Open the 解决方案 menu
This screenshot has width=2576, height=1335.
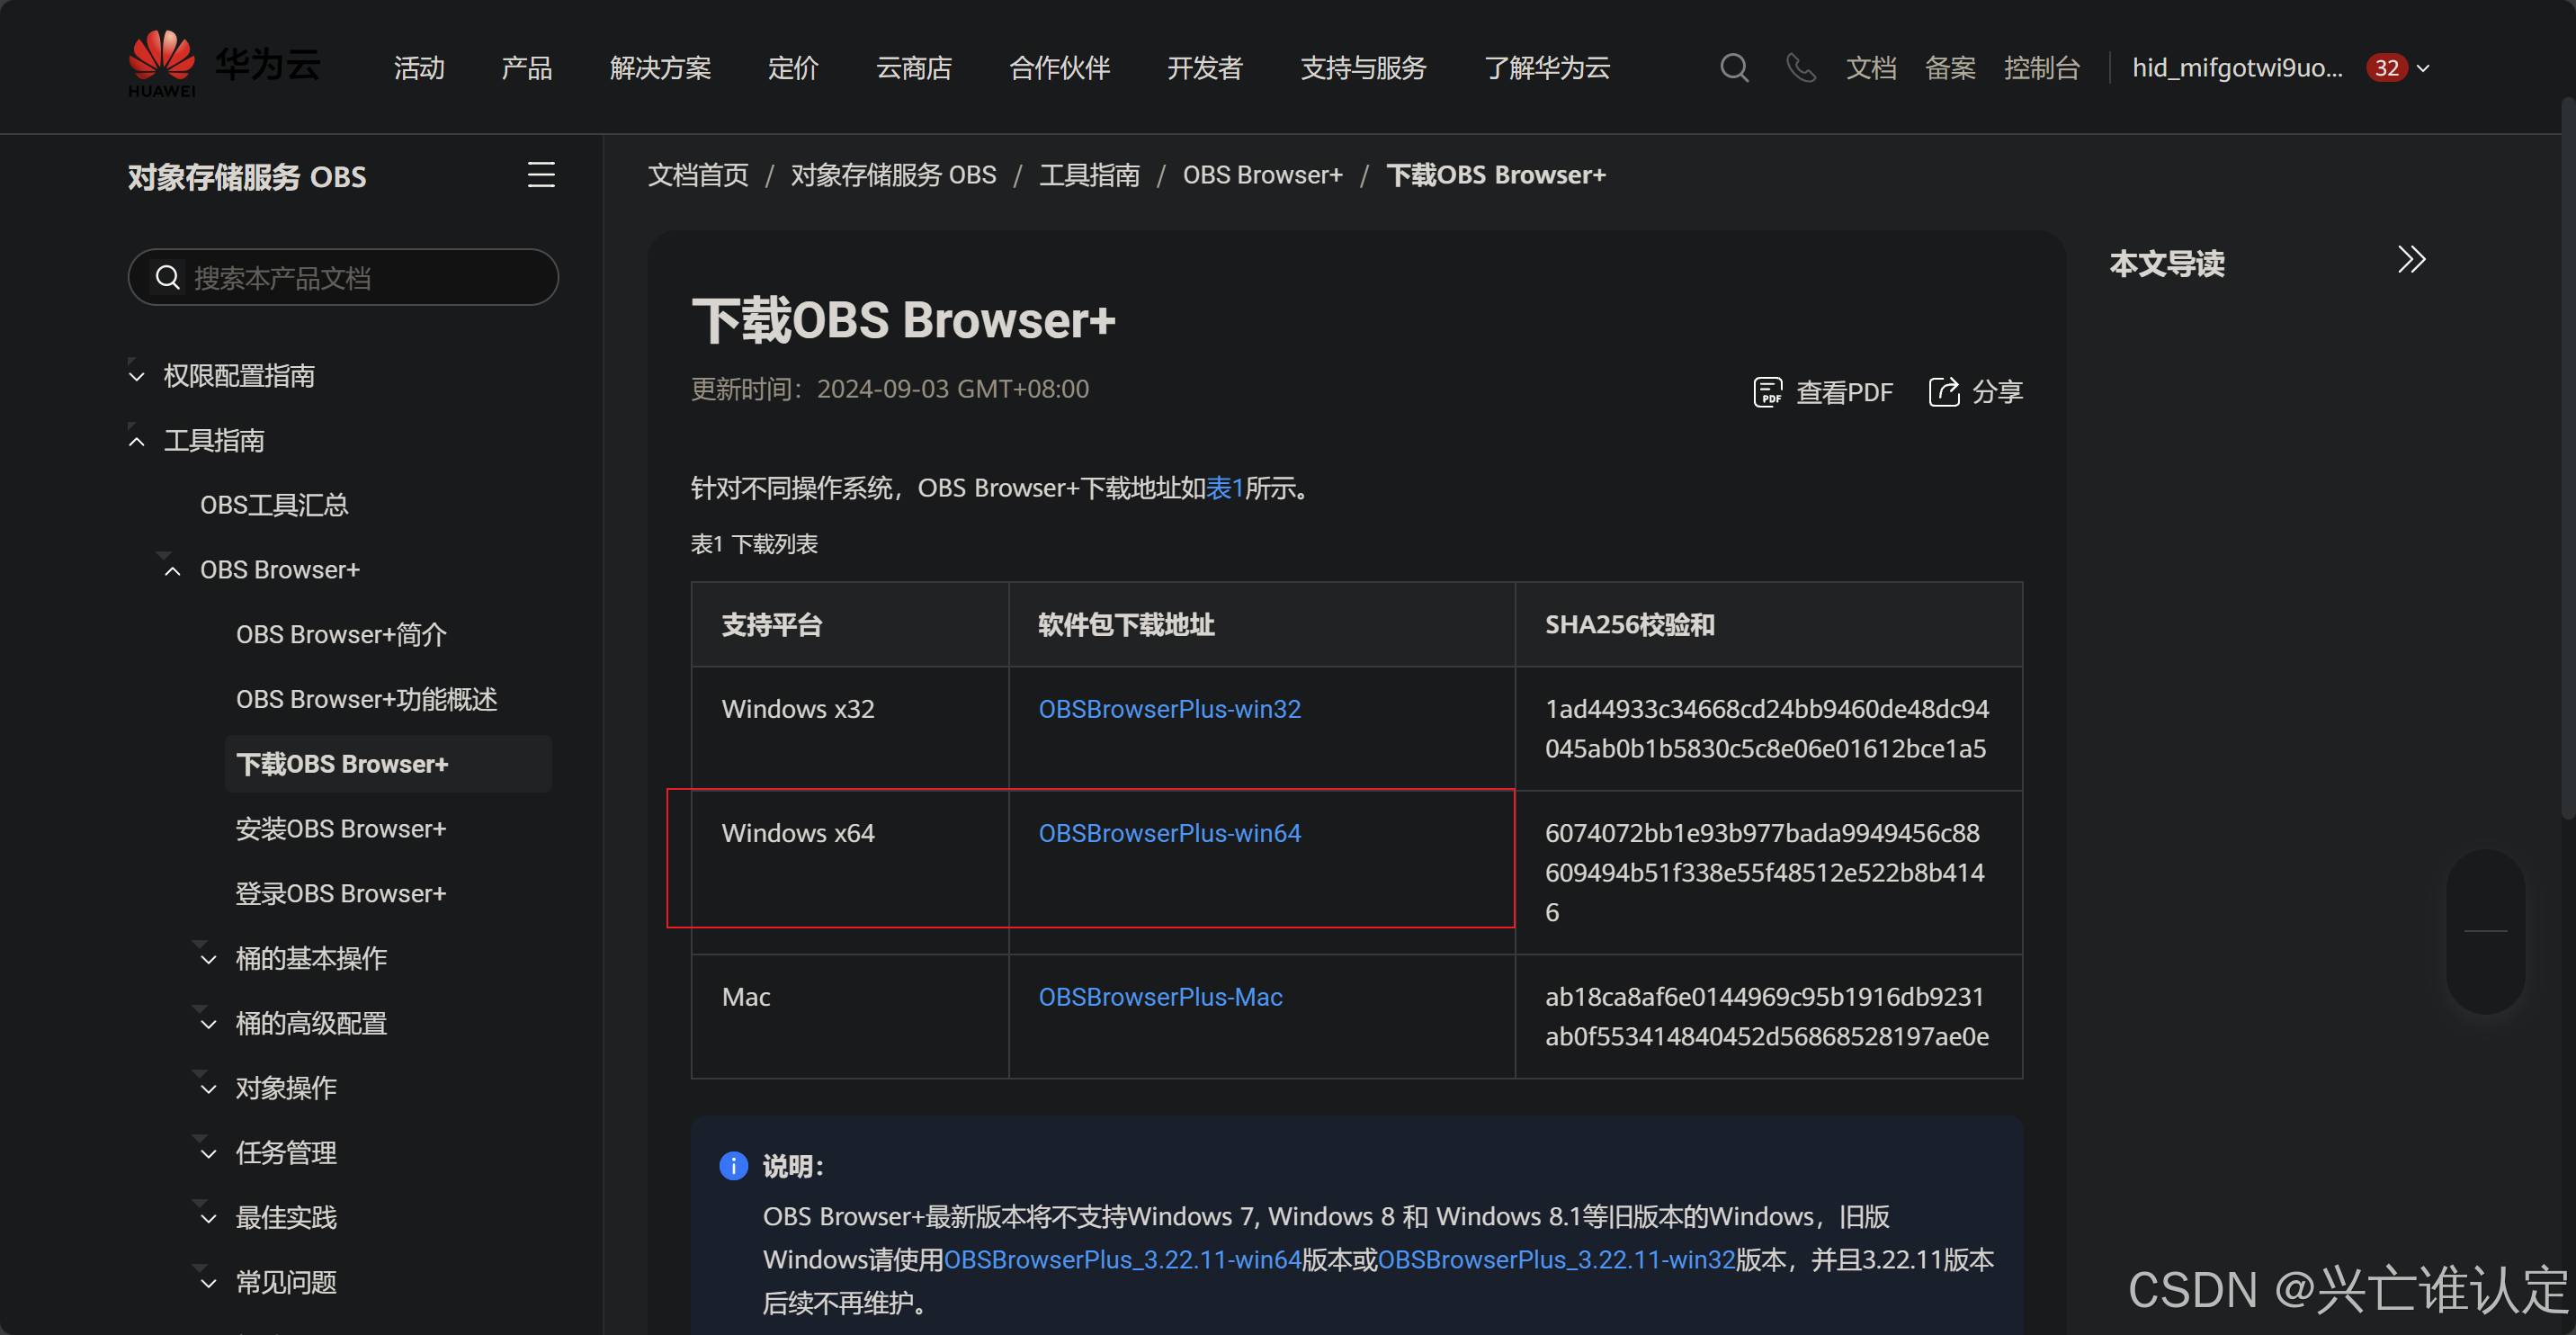point(661,68)
